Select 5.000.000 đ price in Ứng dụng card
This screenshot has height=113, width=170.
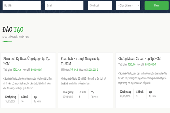point(36,70)
